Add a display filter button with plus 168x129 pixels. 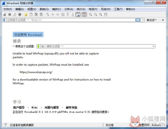163,20
